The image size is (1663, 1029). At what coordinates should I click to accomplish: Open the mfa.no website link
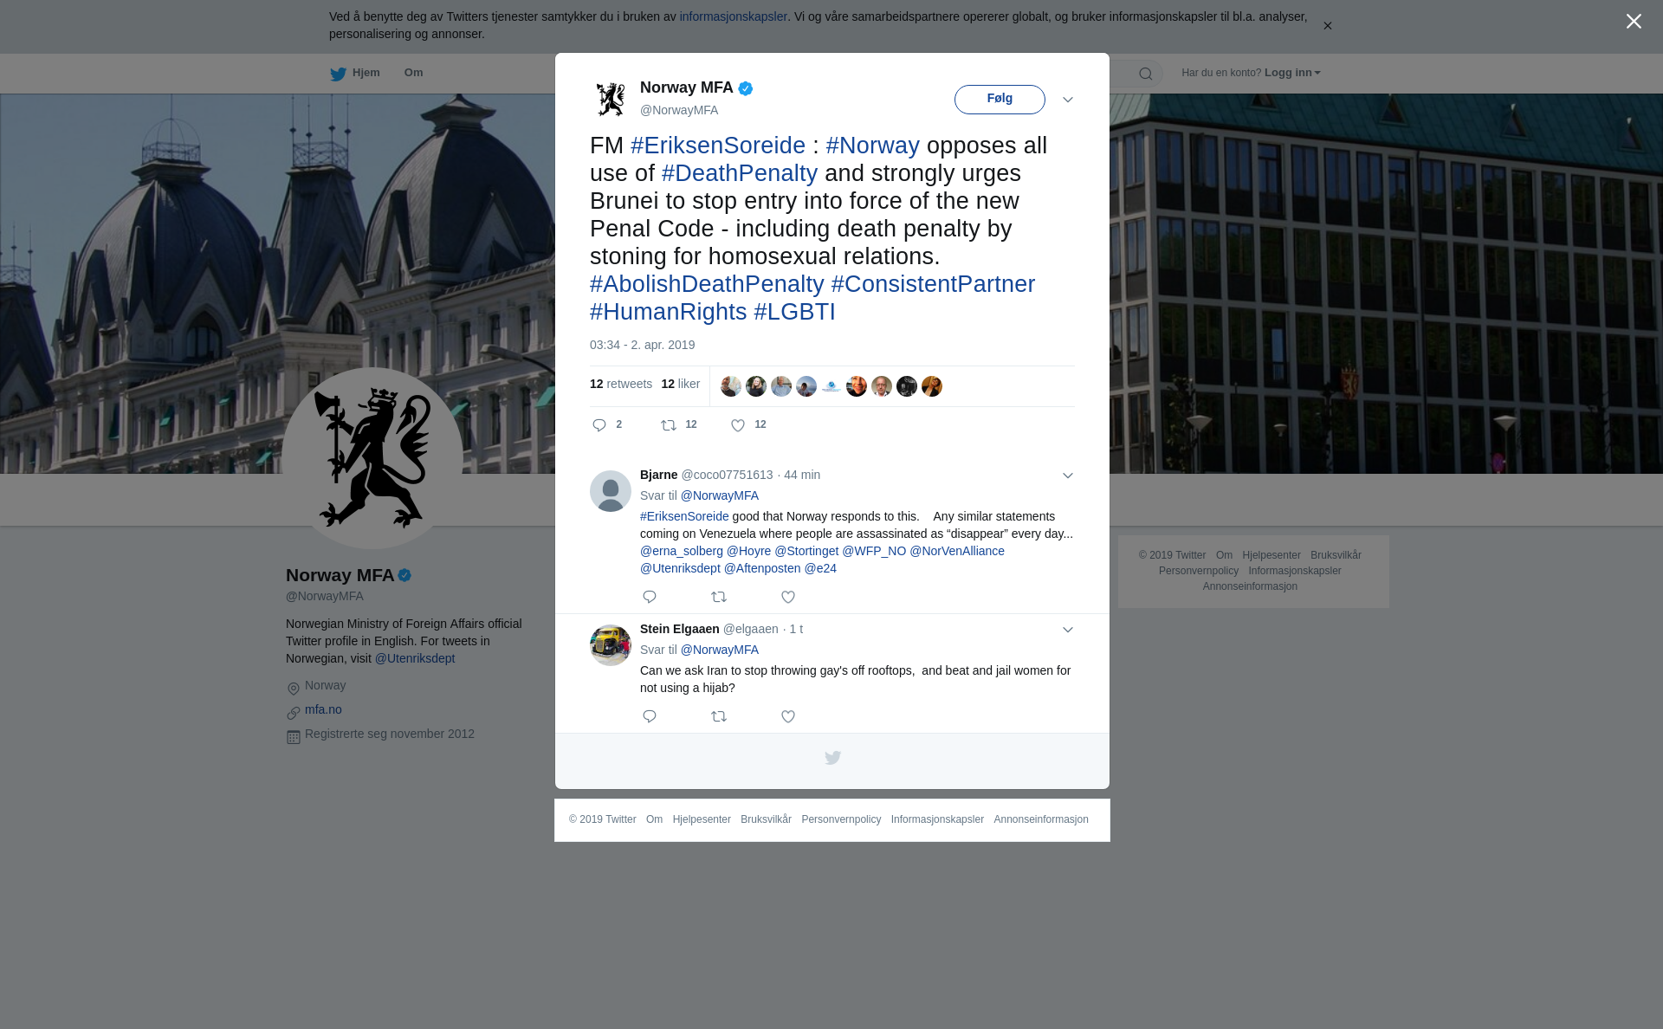coord(323,709)
